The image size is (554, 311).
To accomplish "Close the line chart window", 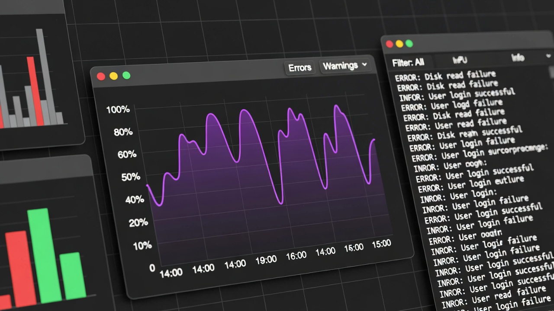I will click(x=101, y=76).
